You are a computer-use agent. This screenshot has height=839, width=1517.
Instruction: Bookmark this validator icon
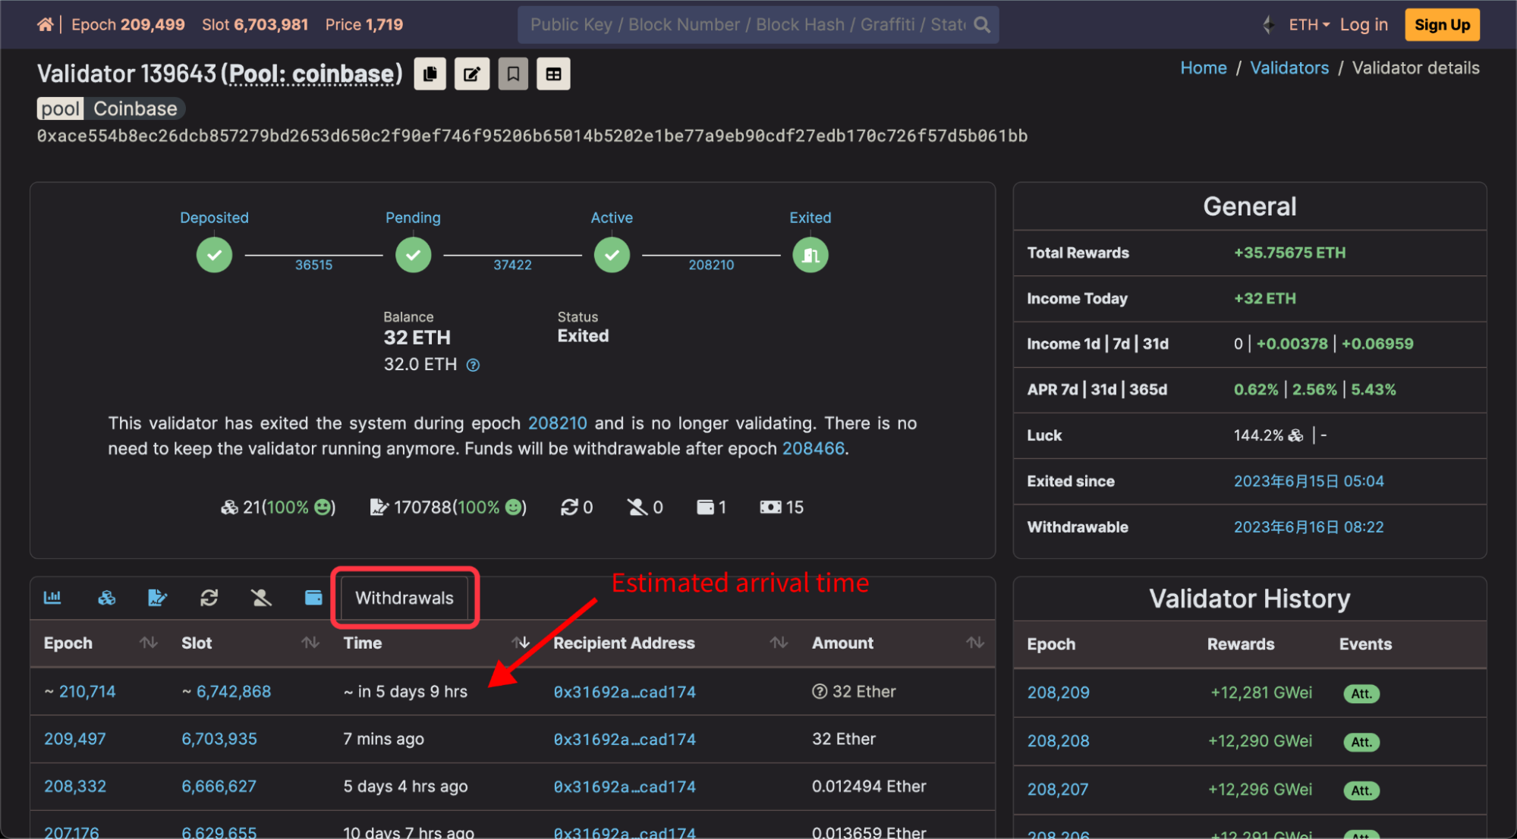[x=513, y=74]
